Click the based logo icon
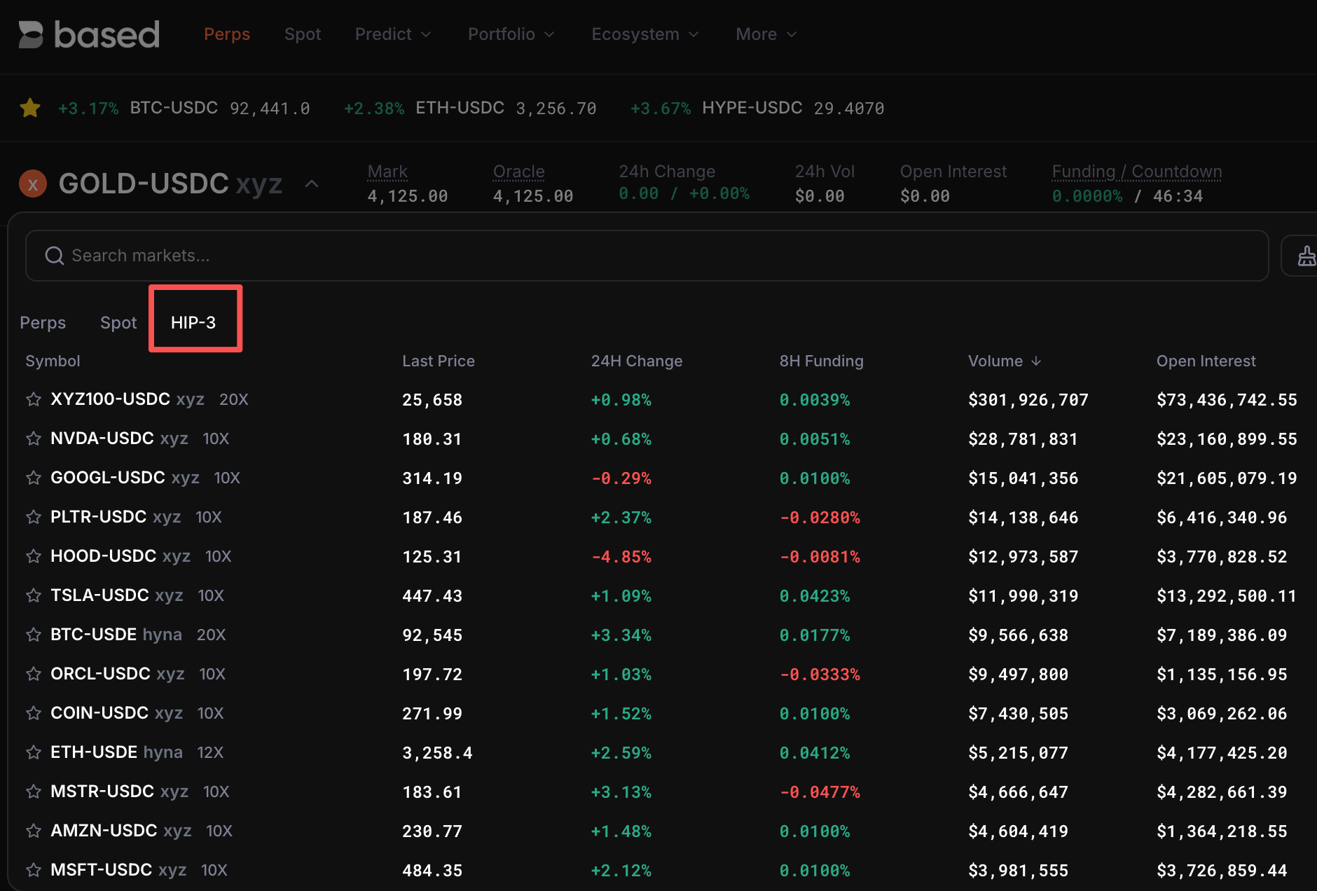1317x891 pixels. tap(31, 34)
